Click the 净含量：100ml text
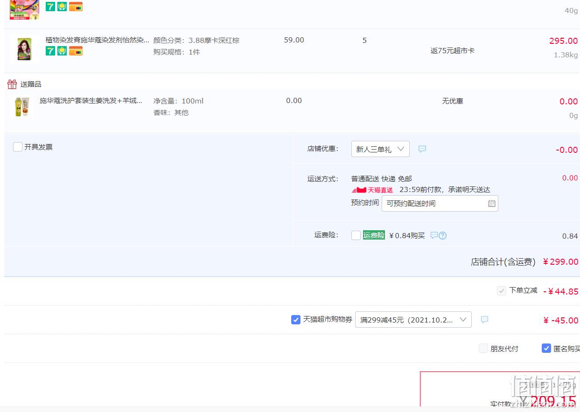 point(179,101)
